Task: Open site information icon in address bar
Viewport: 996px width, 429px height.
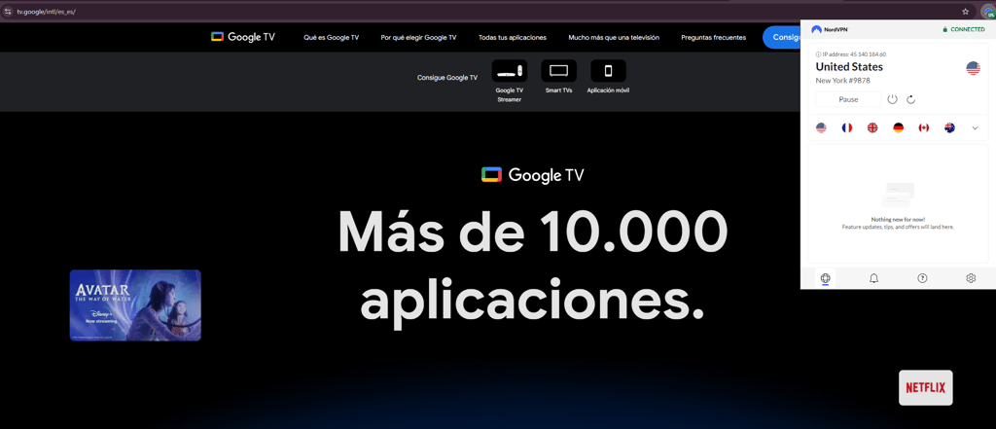Action: point(8,12)
